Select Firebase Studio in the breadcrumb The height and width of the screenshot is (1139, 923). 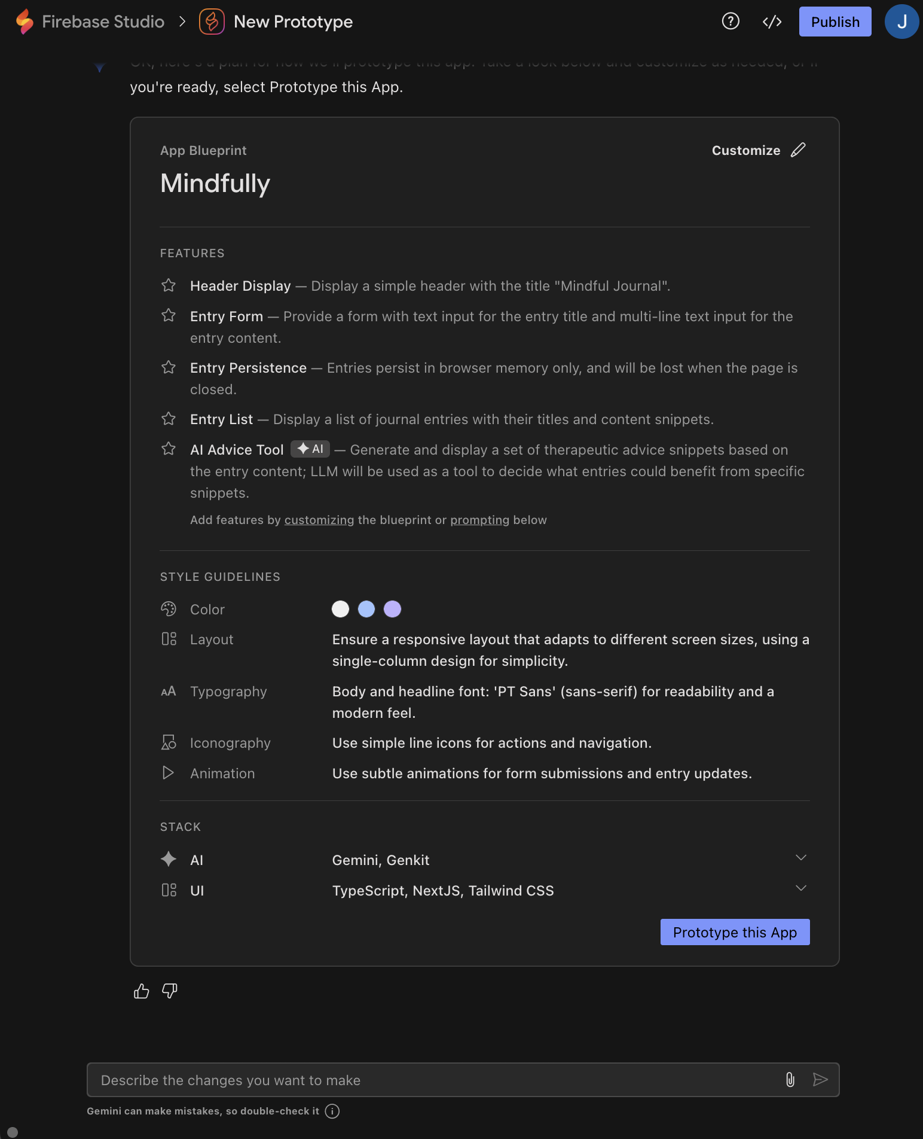point(103,22)
